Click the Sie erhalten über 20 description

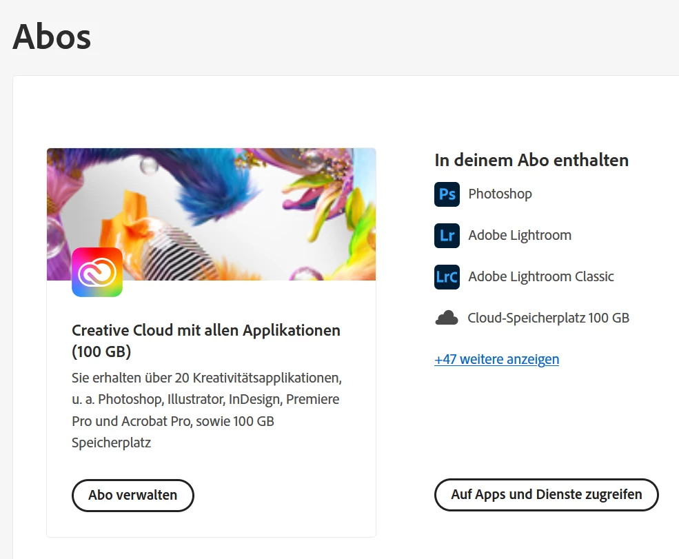tap(207, 410)
